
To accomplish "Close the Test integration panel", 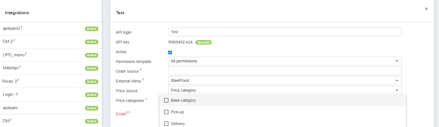I will click(x=426, y=9).
